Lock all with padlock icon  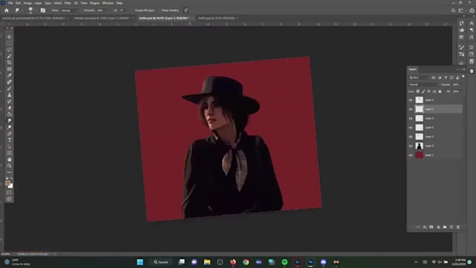(440, 92)
